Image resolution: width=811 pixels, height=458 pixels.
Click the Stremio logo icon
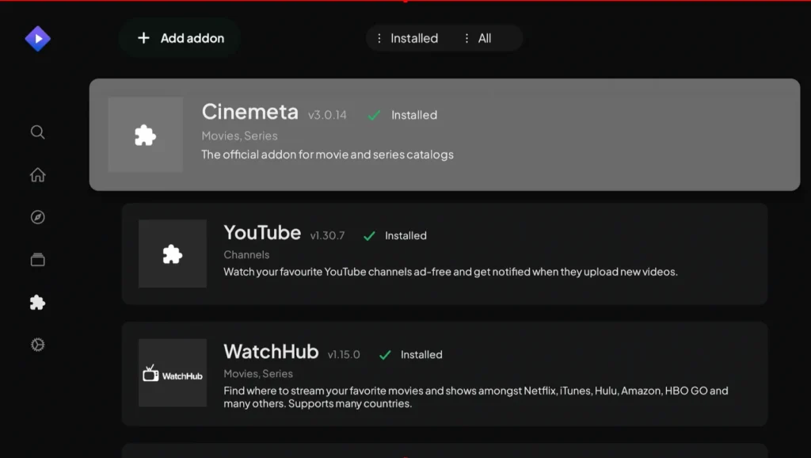[37, 38]
